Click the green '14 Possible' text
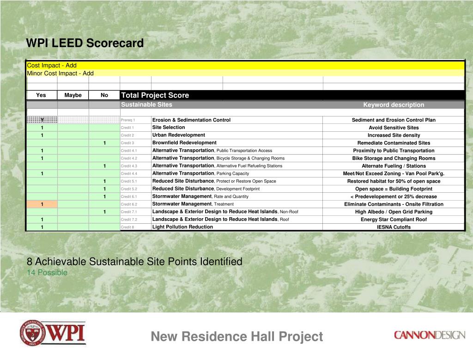Screen dimensions: 473x355 pos(47,272)
